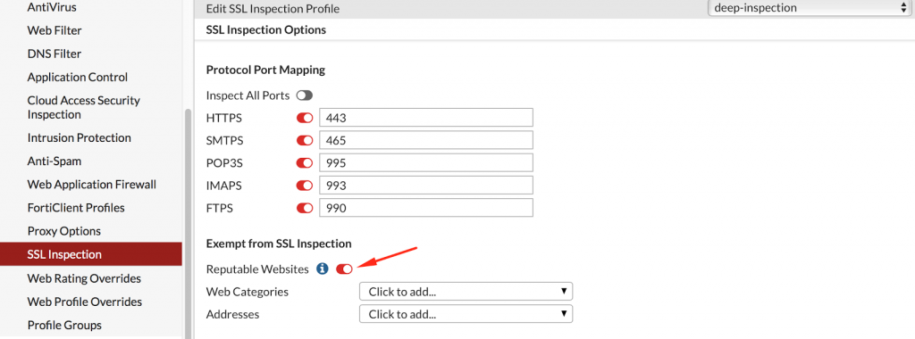Turn off SMTPS inspection toggle
The image size is (915, 339).
pyautogui.click(x=305, y=140)
